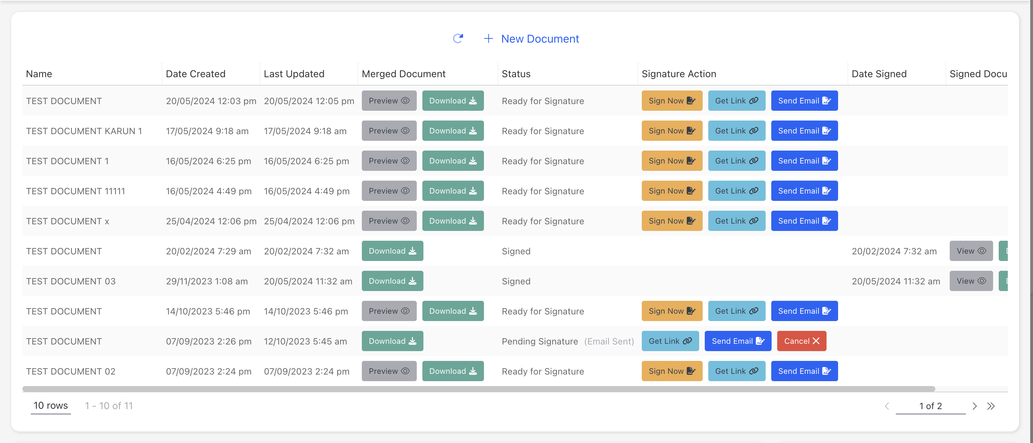Preview the TEST DOCUMENT KARUN 1 merged document

tap(388, 131)
